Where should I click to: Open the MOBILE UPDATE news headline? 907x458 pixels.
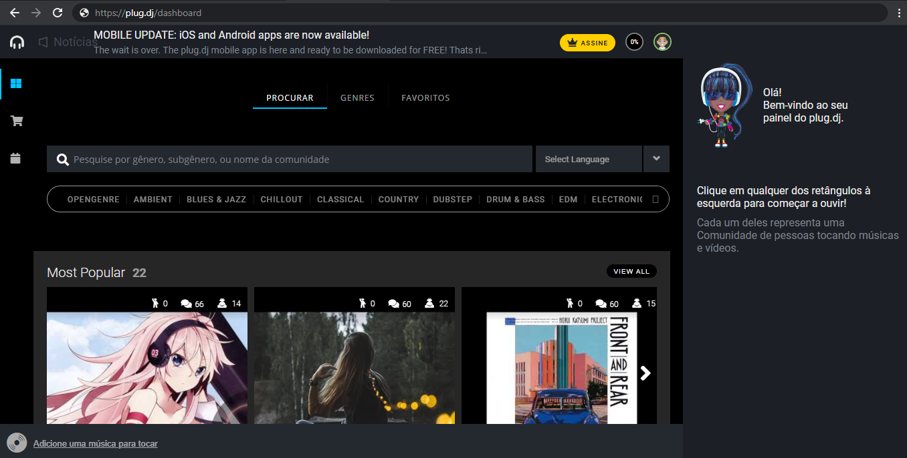(x=231, y=35)
